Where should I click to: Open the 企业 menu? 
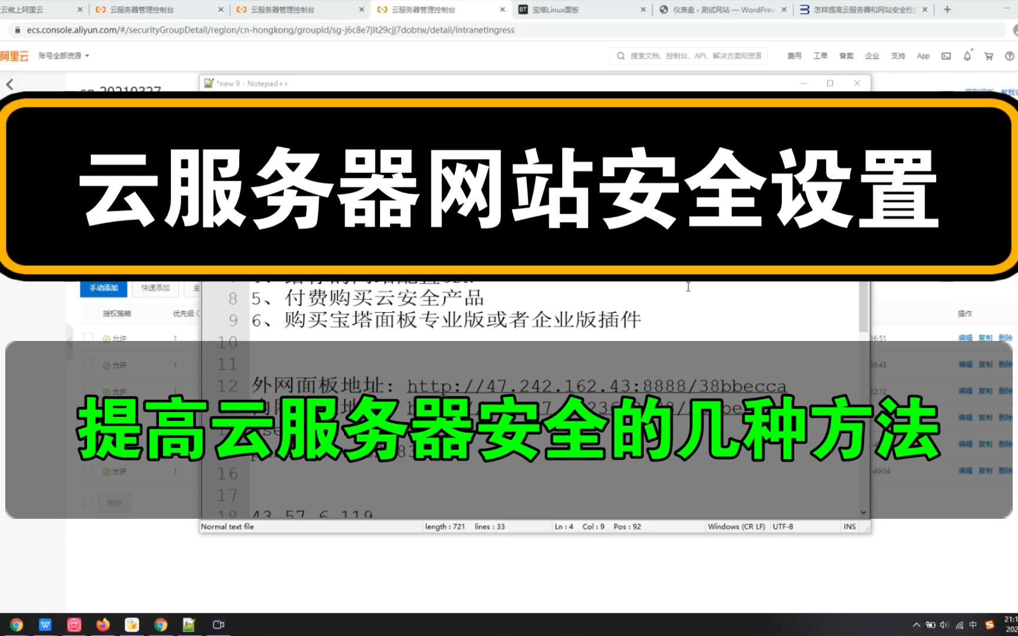coord(872,56)
